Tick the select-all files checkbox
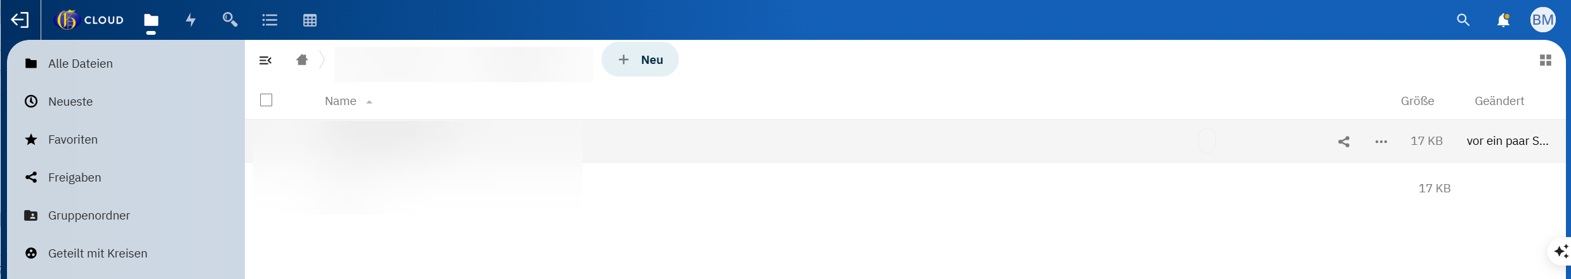Image resolution: width=1571 pixels, height=279 pixels. click(x=266, y=100)
